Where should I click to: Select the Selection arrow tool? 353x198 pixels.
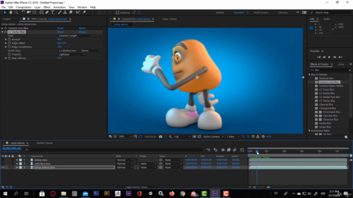click(5, 12)
